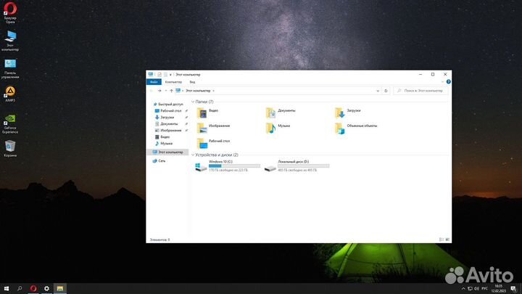Click the Этот компьютер address breadcrumb
This screenshot has height=294, width=522.
pyautogui.click(x=198, y=91)
